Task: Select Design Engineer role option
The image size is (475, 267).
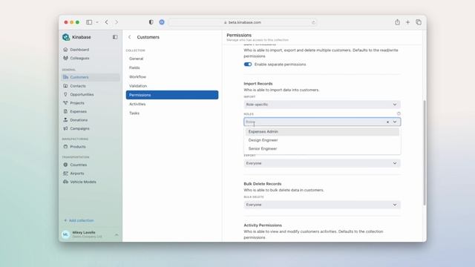Action: click(x=322, y=140)
